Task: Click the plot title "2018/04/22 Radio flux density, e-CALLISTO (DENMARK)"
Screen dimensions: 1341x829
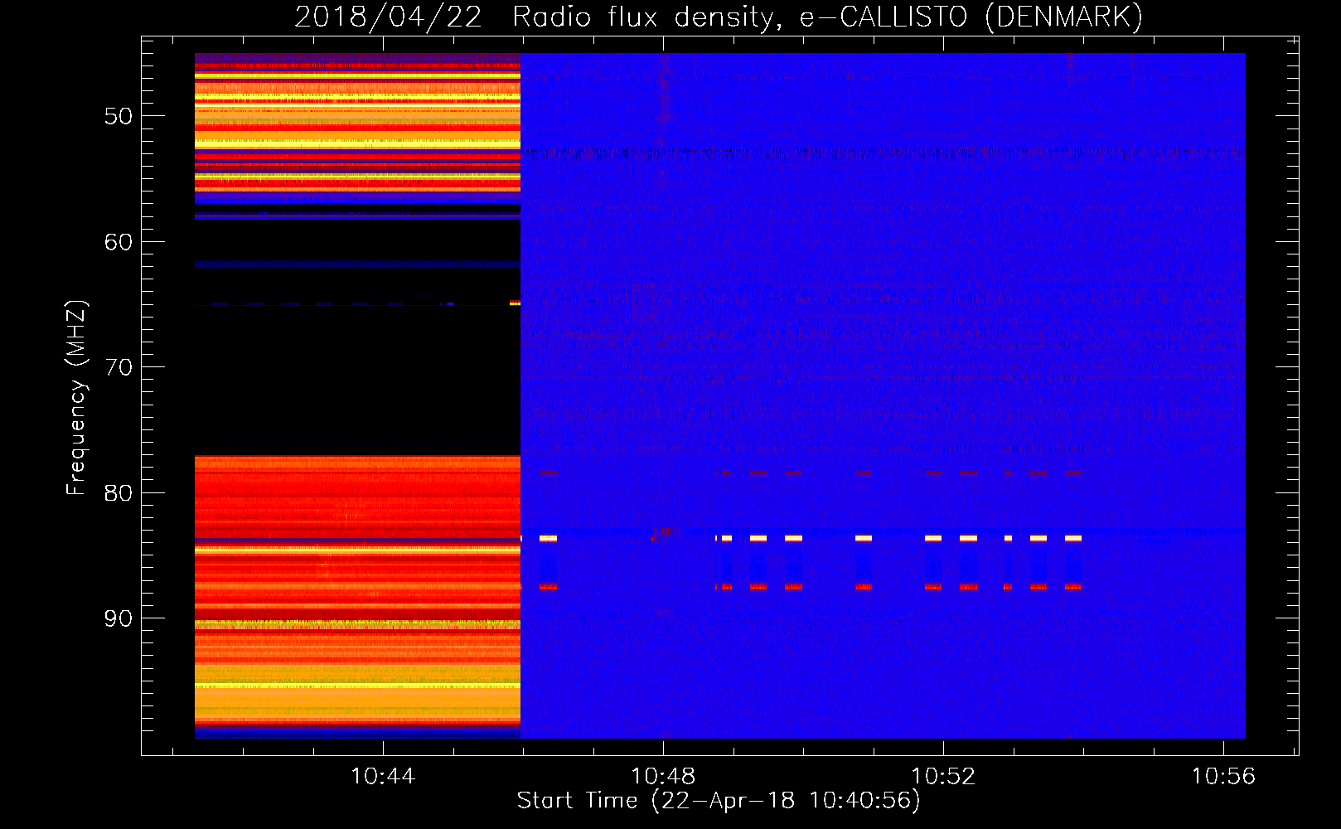Action: (719, 17)
